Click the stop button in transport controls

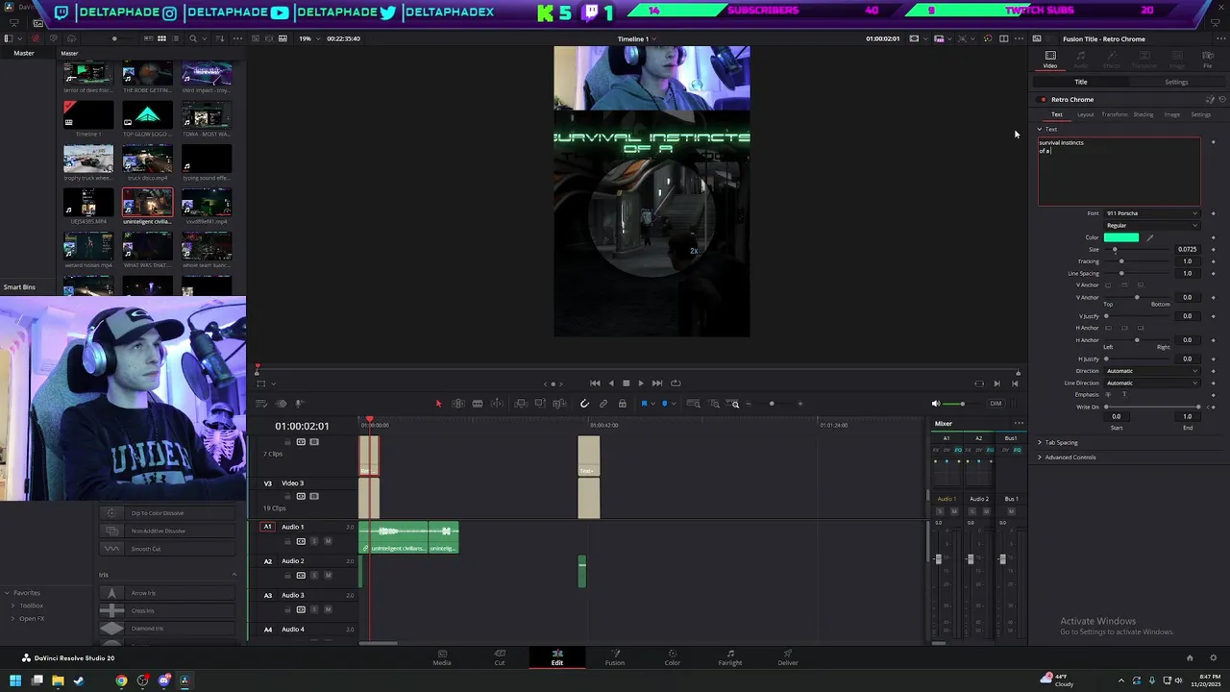coord(626,383)
